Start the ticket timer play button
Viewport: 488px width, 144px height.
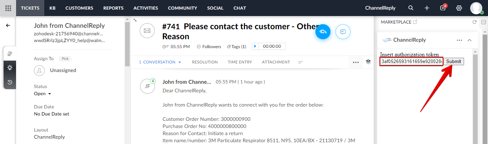(255, 46)
